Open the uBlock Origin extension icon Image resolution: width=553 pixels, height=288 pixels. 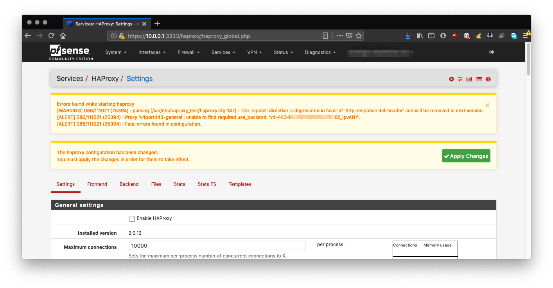pyautogui.click(x=455, y=36)
